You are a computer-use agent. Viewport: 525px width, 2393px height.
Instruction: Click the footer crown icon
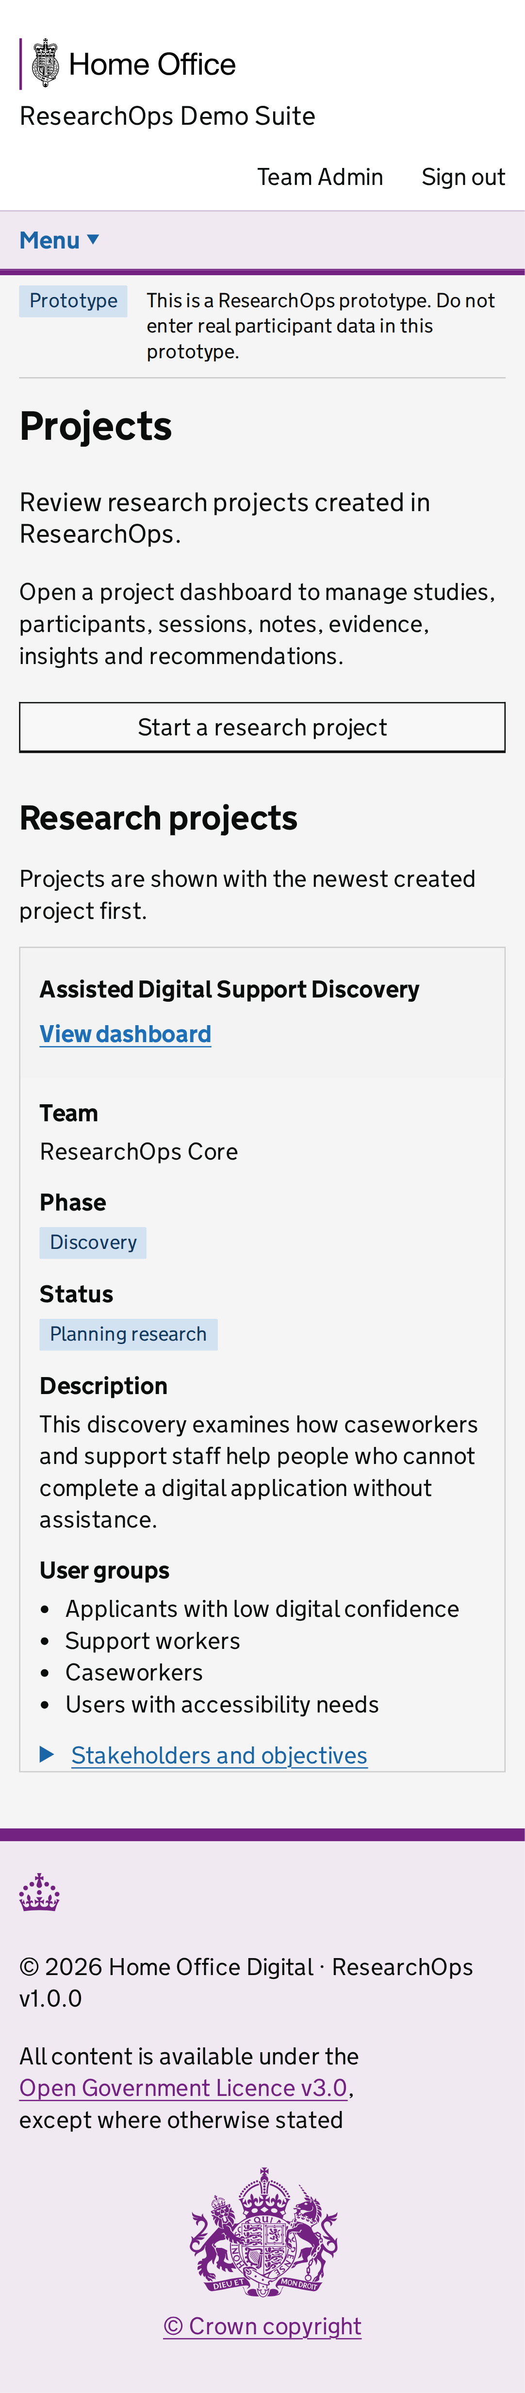coord(39,1892)
